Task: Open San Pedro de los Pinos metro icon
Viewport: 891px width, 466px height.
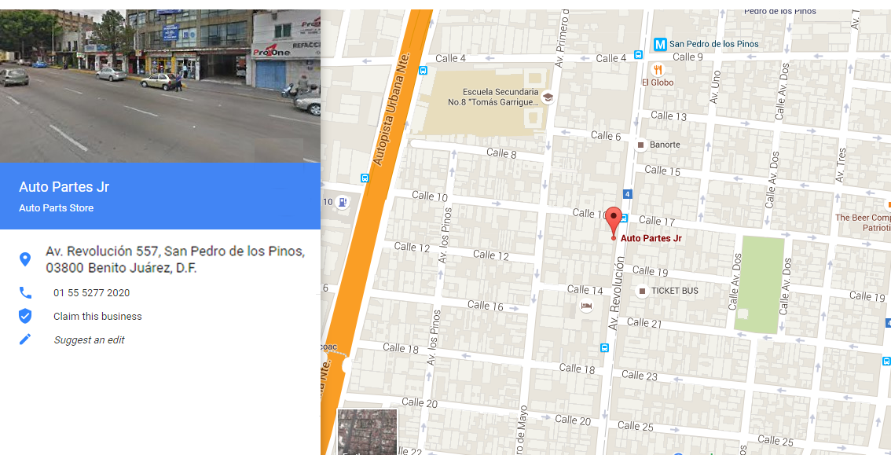Action: tap(660, 44)
